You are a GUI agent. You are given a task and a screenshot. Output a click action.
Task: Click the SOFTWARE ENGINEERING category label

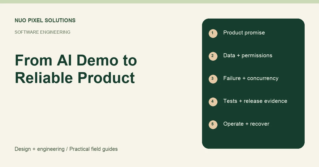click(42, 32)
